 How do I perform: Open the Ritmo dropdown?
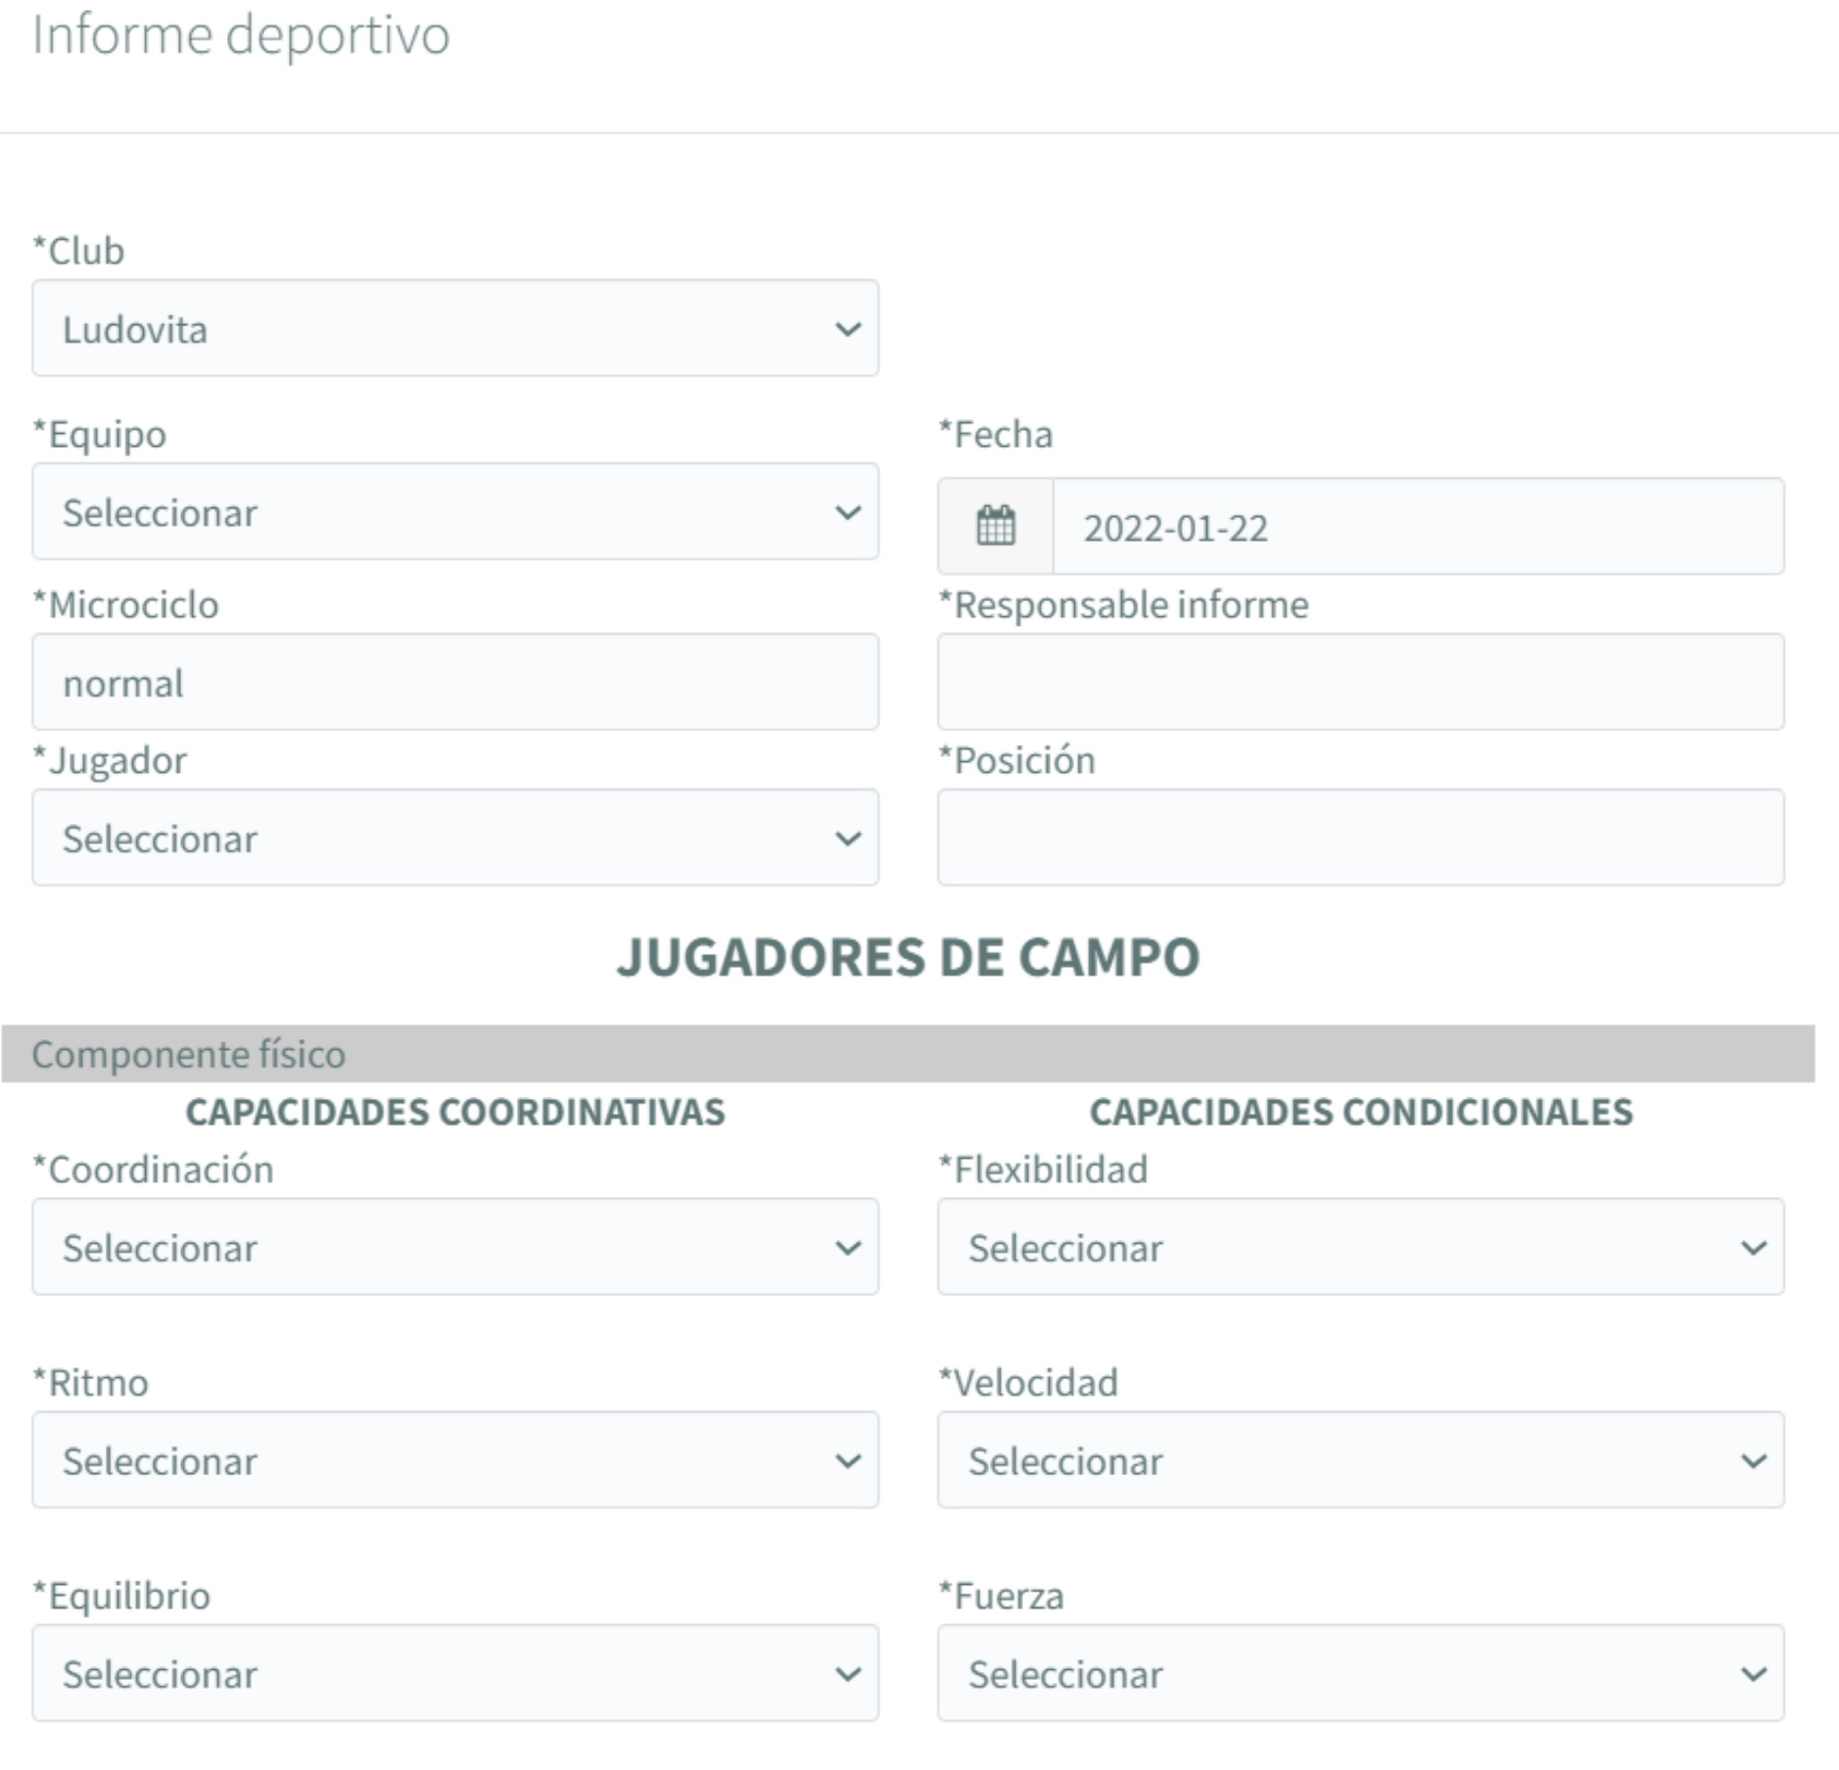coord(454,1460)
